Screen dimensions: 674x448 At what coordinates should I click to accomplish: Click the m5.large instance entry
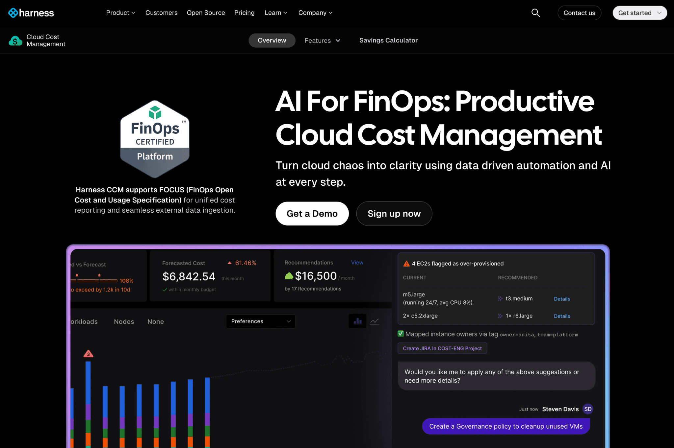tap(437, 298)
